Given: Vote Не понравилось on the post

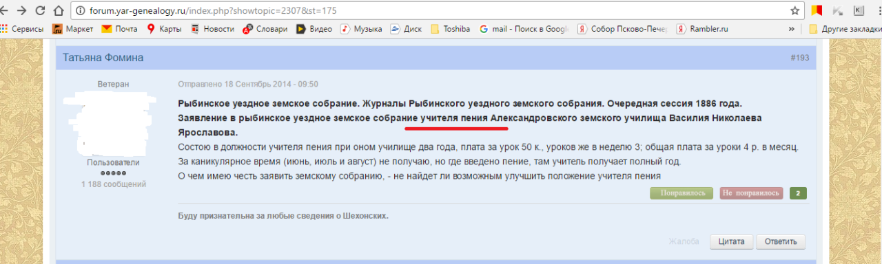Looking at the screenshot, I should point(751,193).
